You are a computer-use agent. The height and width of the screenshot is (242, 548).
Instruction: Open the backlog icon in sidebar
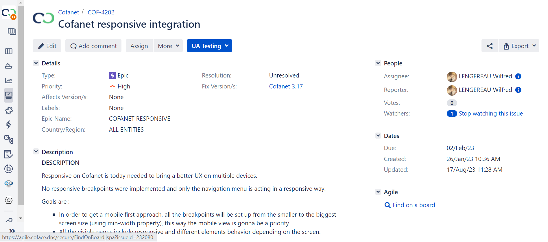[x=12, y=31]
